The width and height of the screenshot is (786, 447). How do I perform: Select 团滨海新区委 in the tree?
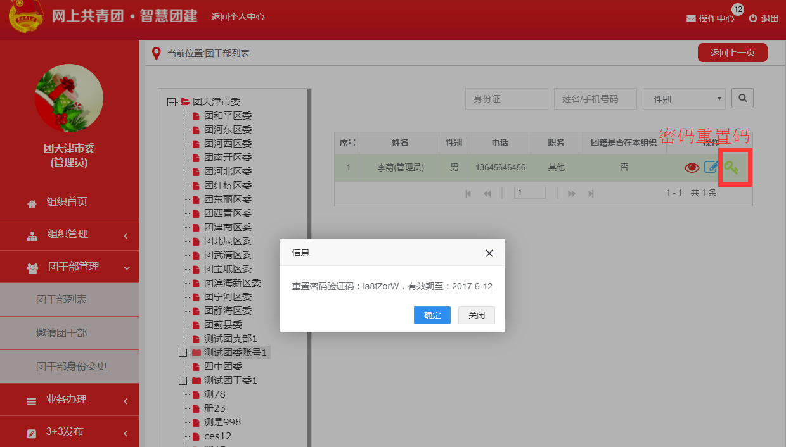pyautogui.click(x=232, y=283)
